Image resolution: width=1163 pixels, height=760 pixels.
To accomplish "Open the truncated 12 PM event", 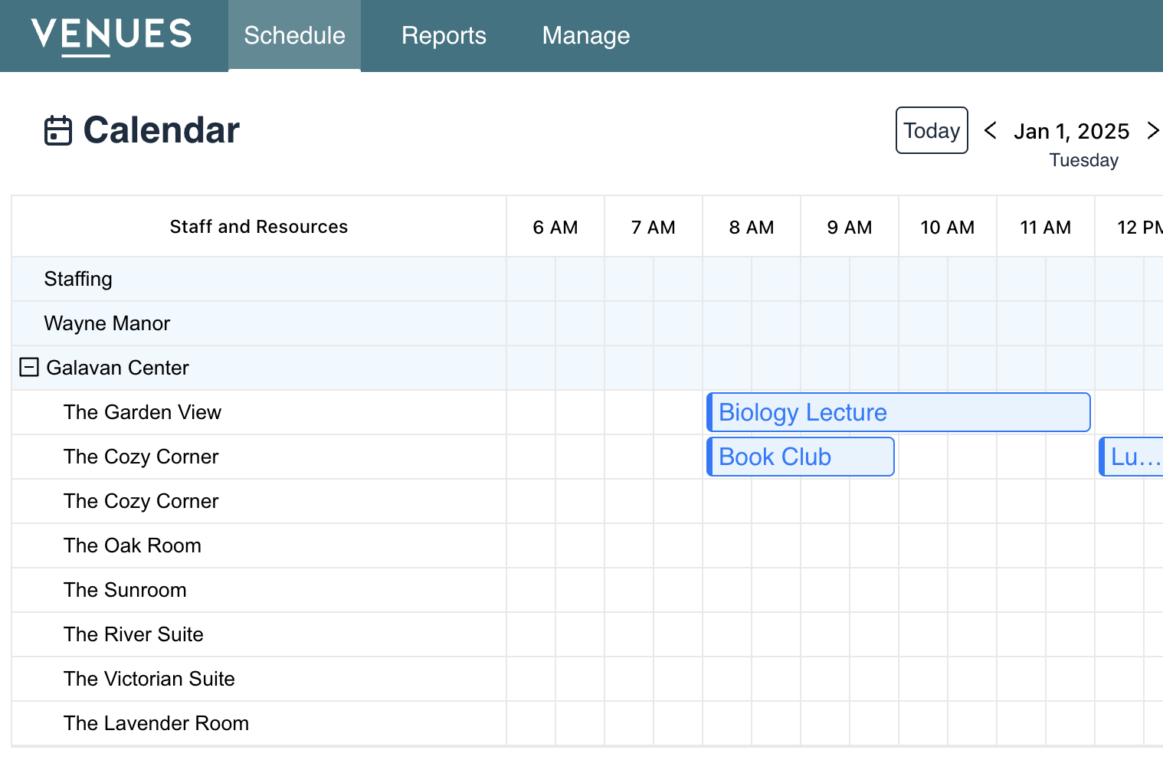I will pos(1132,457).
